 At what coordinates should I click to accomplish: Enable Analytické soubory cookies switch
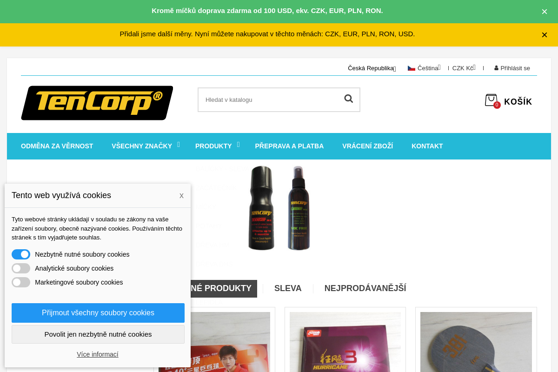tap(21, 268)
